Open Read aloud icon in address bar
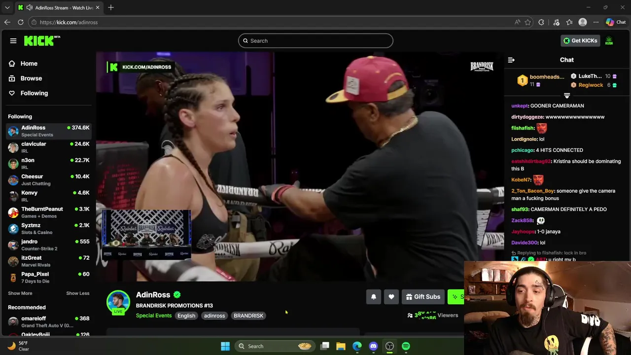 coord(517,22)
